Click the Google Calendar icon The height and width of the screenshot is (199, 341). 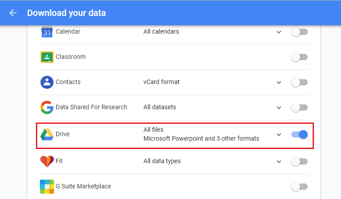pos(47,32)
